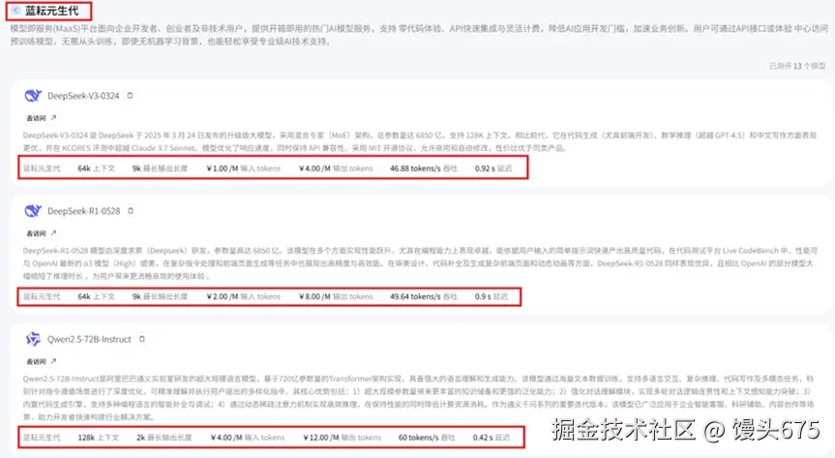
Task: Click the ¥2.00 /M 输入 tokens price
Action: click(x=244, y=296)
